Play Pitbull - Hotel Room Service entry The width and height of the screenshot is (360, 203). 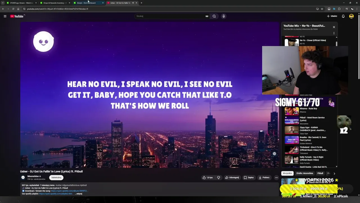tap(309, 120)
